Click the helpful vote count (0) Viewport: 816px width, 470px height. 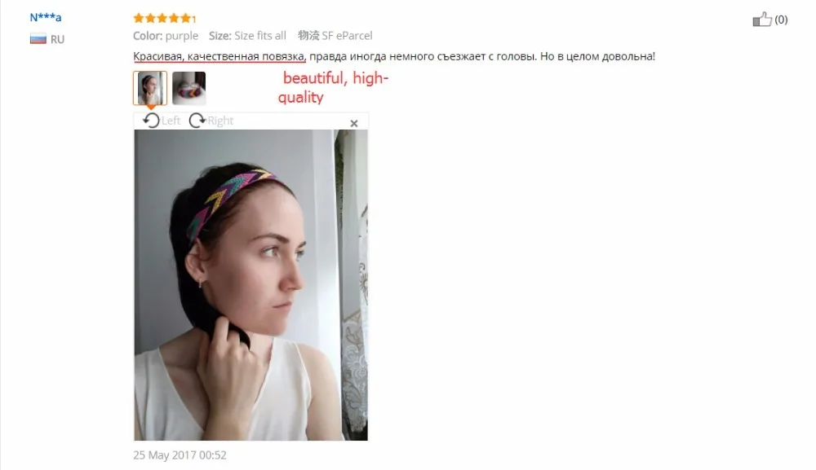781,20
